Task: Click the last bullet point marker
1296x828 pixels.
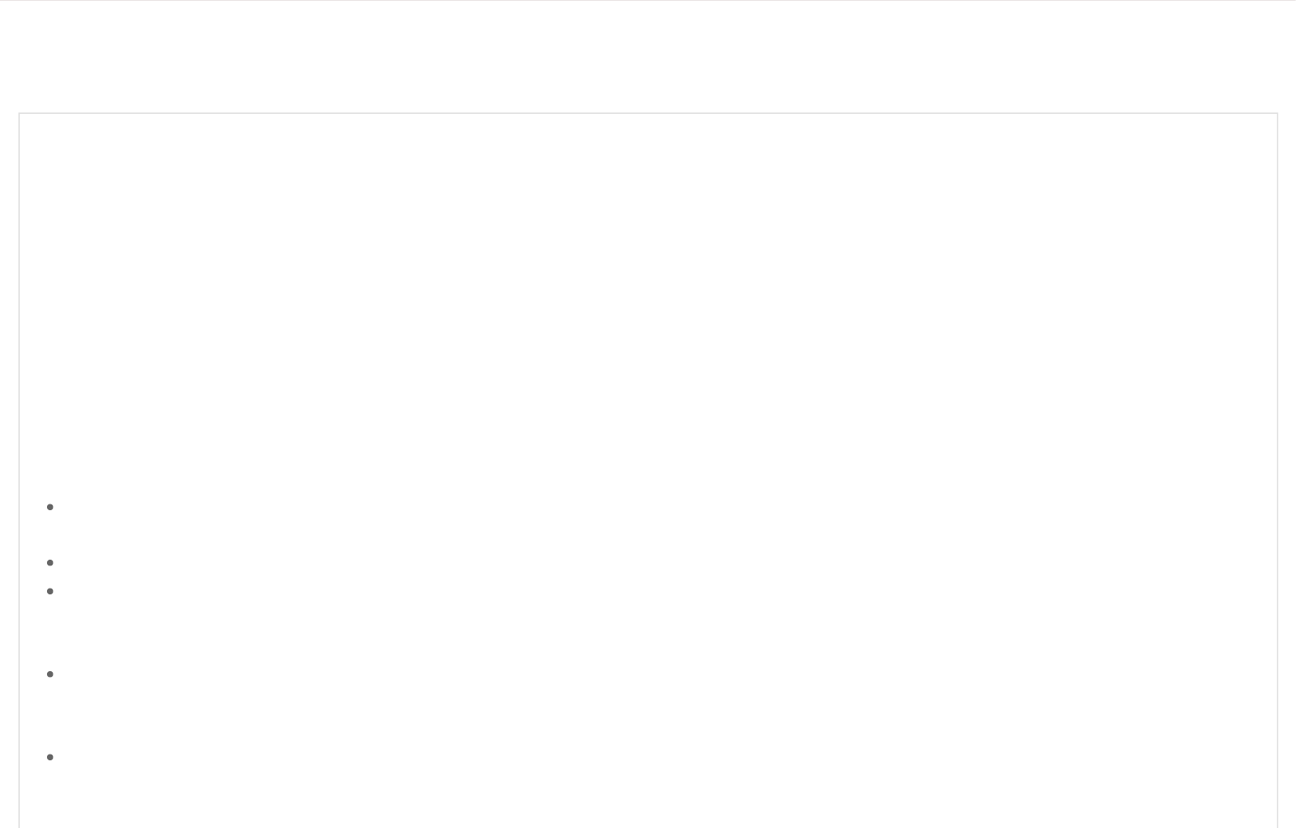Action: click(50, 757)
